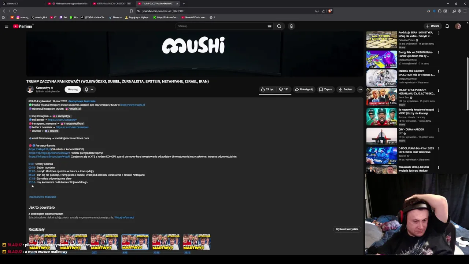The image size is (469, 264).
Task: Open Więcej informacji link
Action: tap(124, 217)
